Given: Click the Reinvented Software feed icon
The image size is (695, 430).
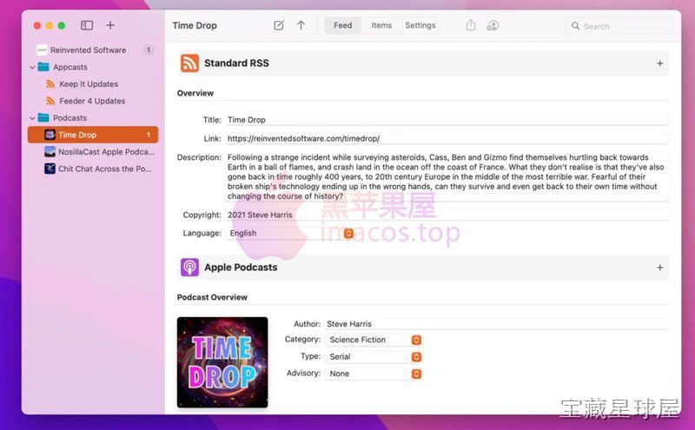Looking at the screenshot, I should coord(42,50).
